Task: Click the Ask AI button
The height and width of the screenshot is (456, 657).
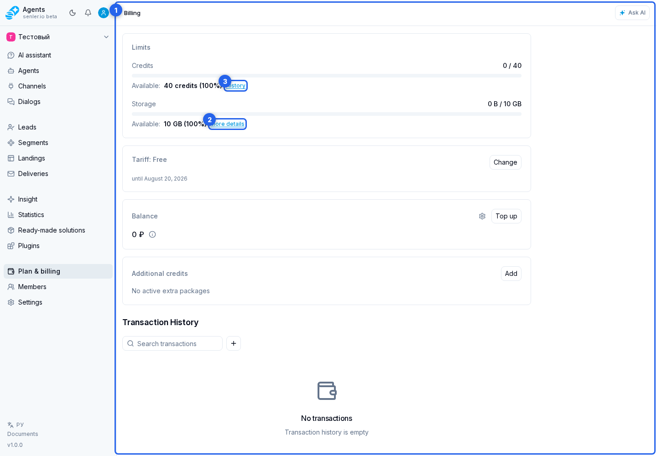Action: pos(632,13)
